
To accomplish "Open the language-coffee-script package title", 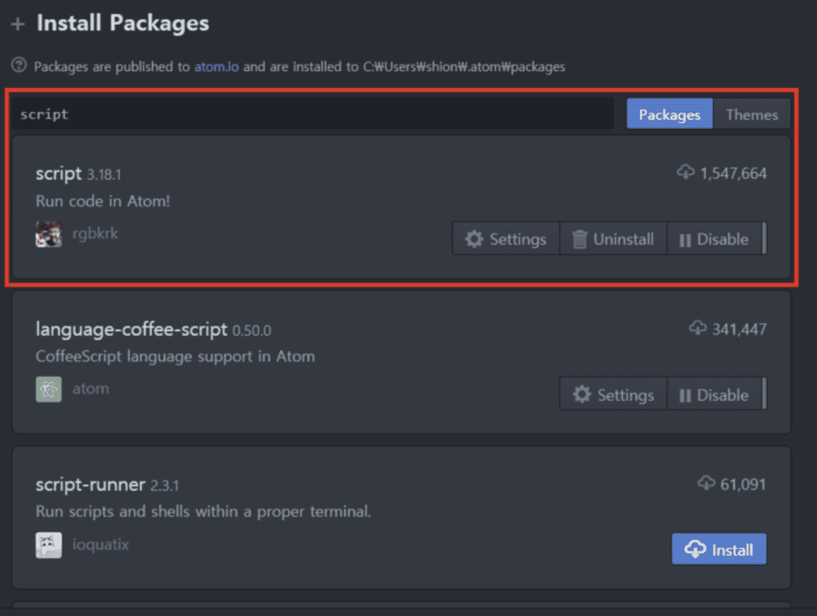I will point(131,329).
